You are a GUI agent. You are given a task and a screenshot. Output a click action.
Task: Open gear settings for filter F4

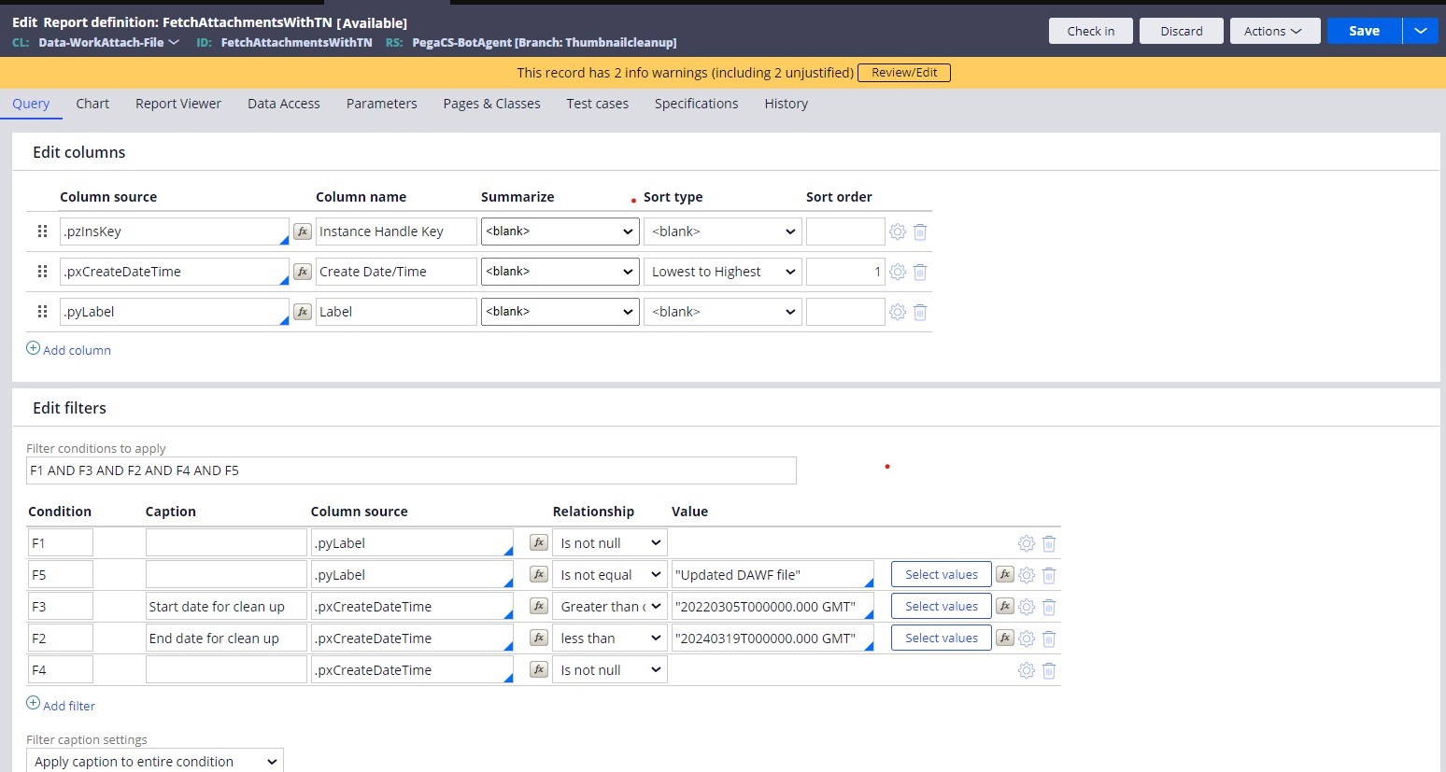click(x=1027, y=670)
